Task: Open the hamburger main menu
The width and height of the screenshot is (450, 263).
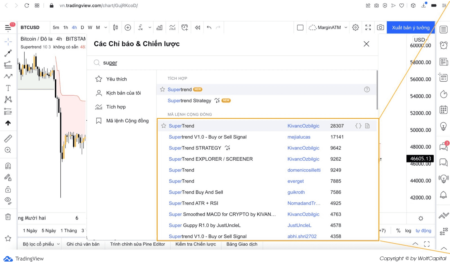Action: 8,27
